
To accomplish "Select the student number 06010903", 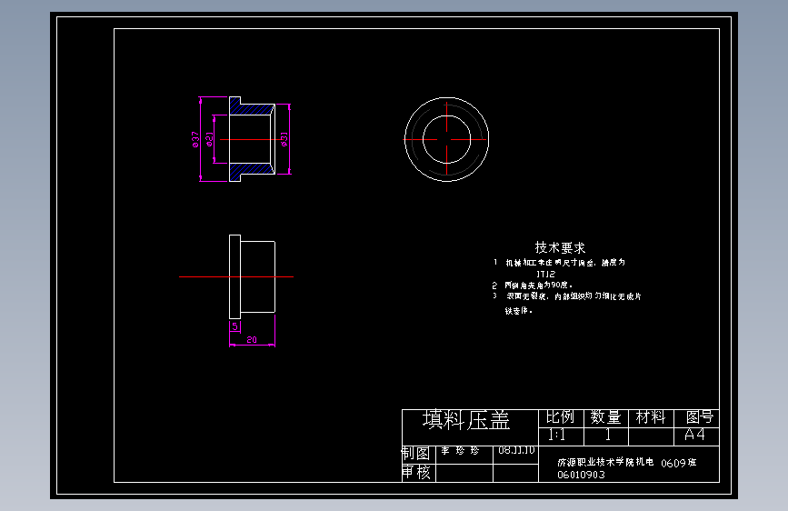I will tap(581, 475).
